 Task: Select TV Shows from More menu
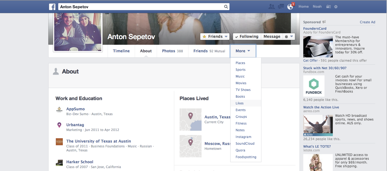246,90
